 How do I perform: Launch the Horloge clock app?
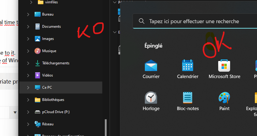(151, 98)
